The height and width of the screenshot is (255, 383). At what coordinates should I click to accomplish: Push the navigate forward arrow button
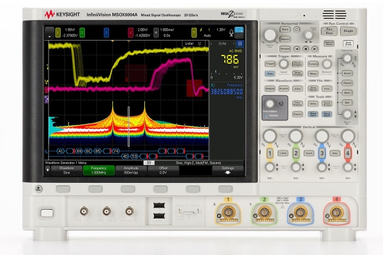click(x=315, y=49)
